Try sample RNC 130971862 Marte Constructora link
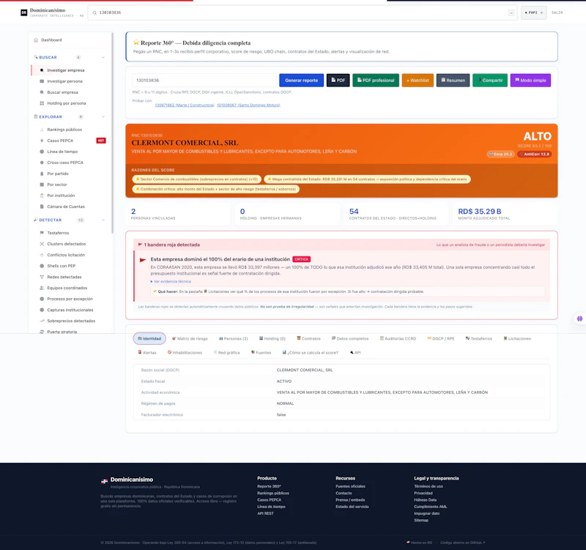Image resolution: width=586 pixels, height=550 pixels. [185, 105]
